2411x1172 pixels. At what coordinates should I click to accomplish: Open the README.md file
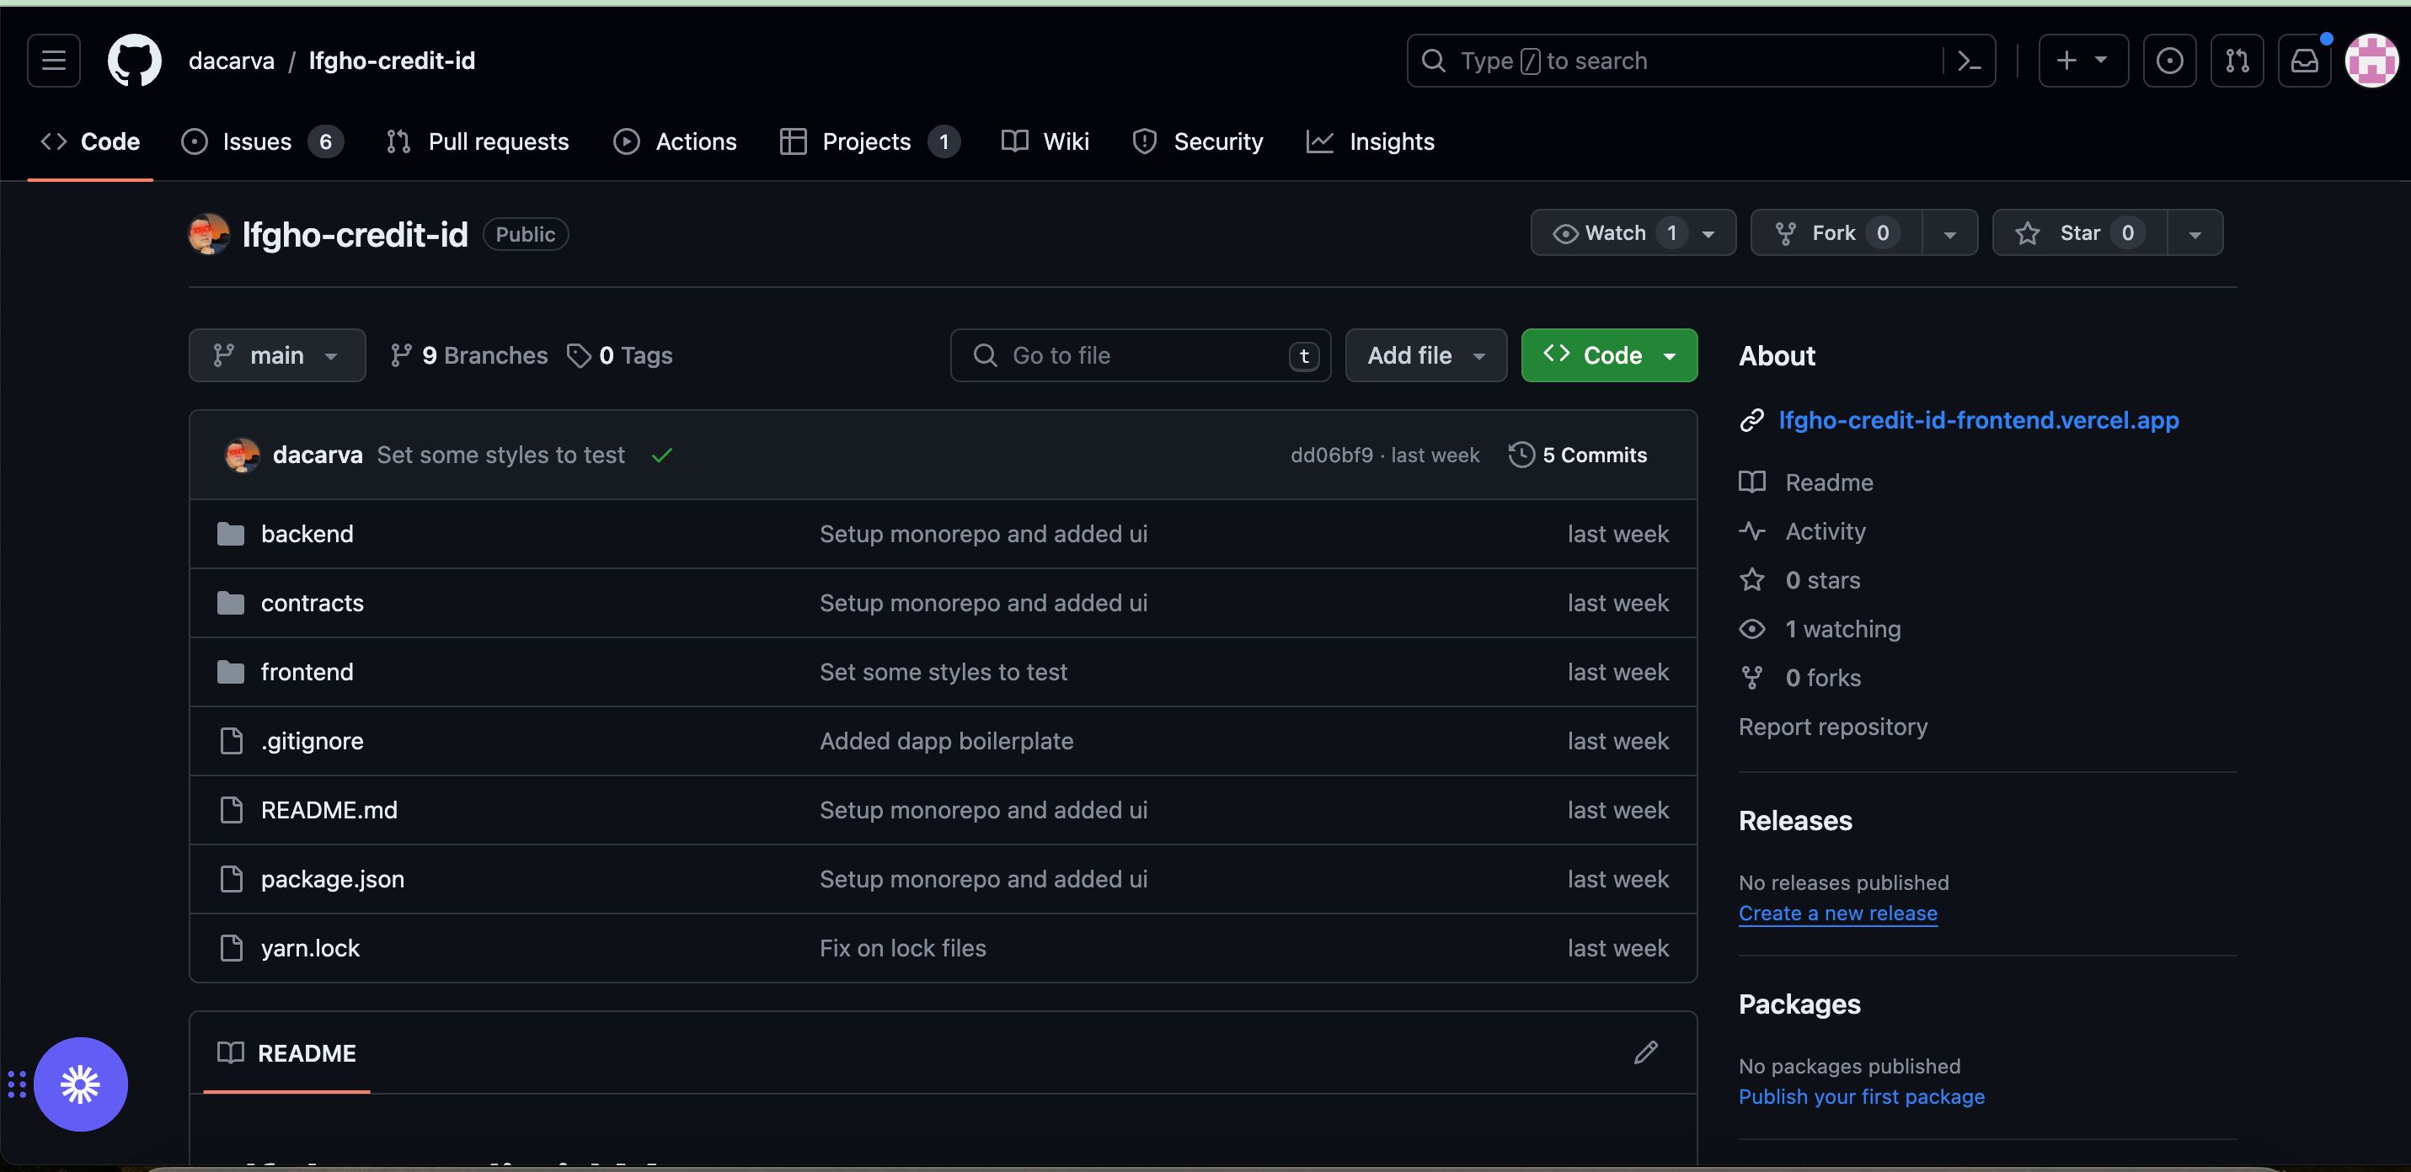[329, 811]
